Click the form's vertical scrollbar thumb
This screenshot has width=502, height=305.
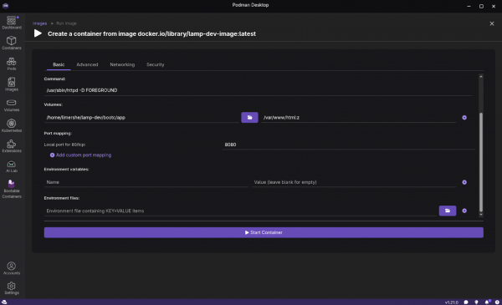480,162
